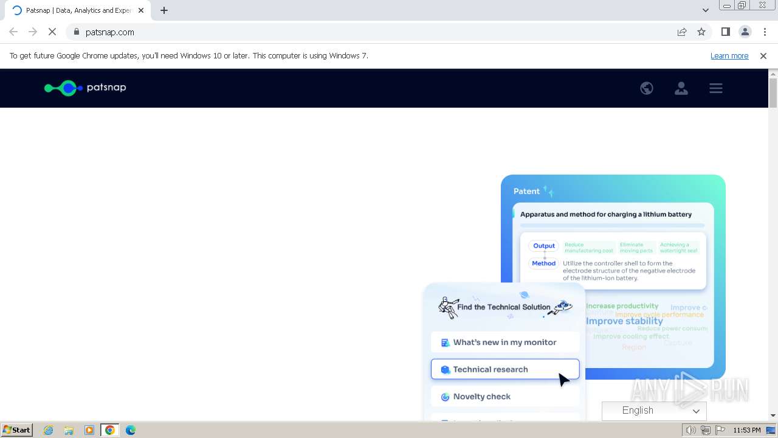Bookmark this tab with the star
778x438 pixels.
coord(701,32)
